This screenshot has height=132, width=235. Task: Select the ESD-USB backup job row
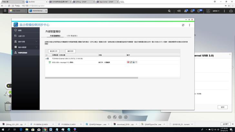click(112, 62)
